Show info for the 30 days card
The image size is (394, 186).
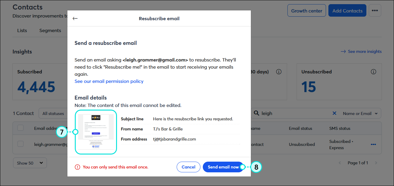pos(279,72)
